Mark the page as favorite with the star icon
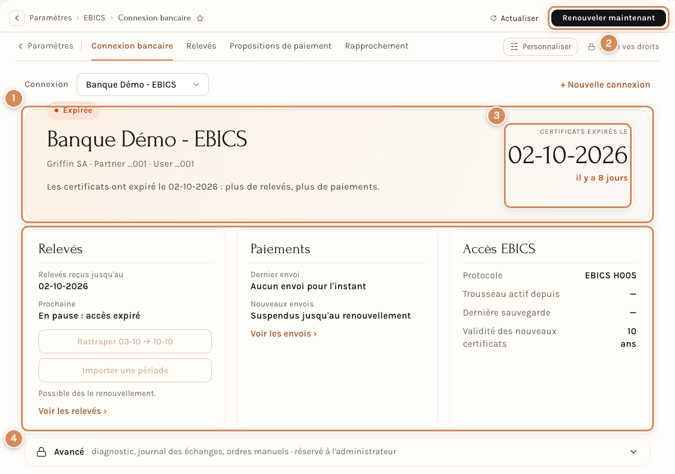 click(x=200, y=18)
